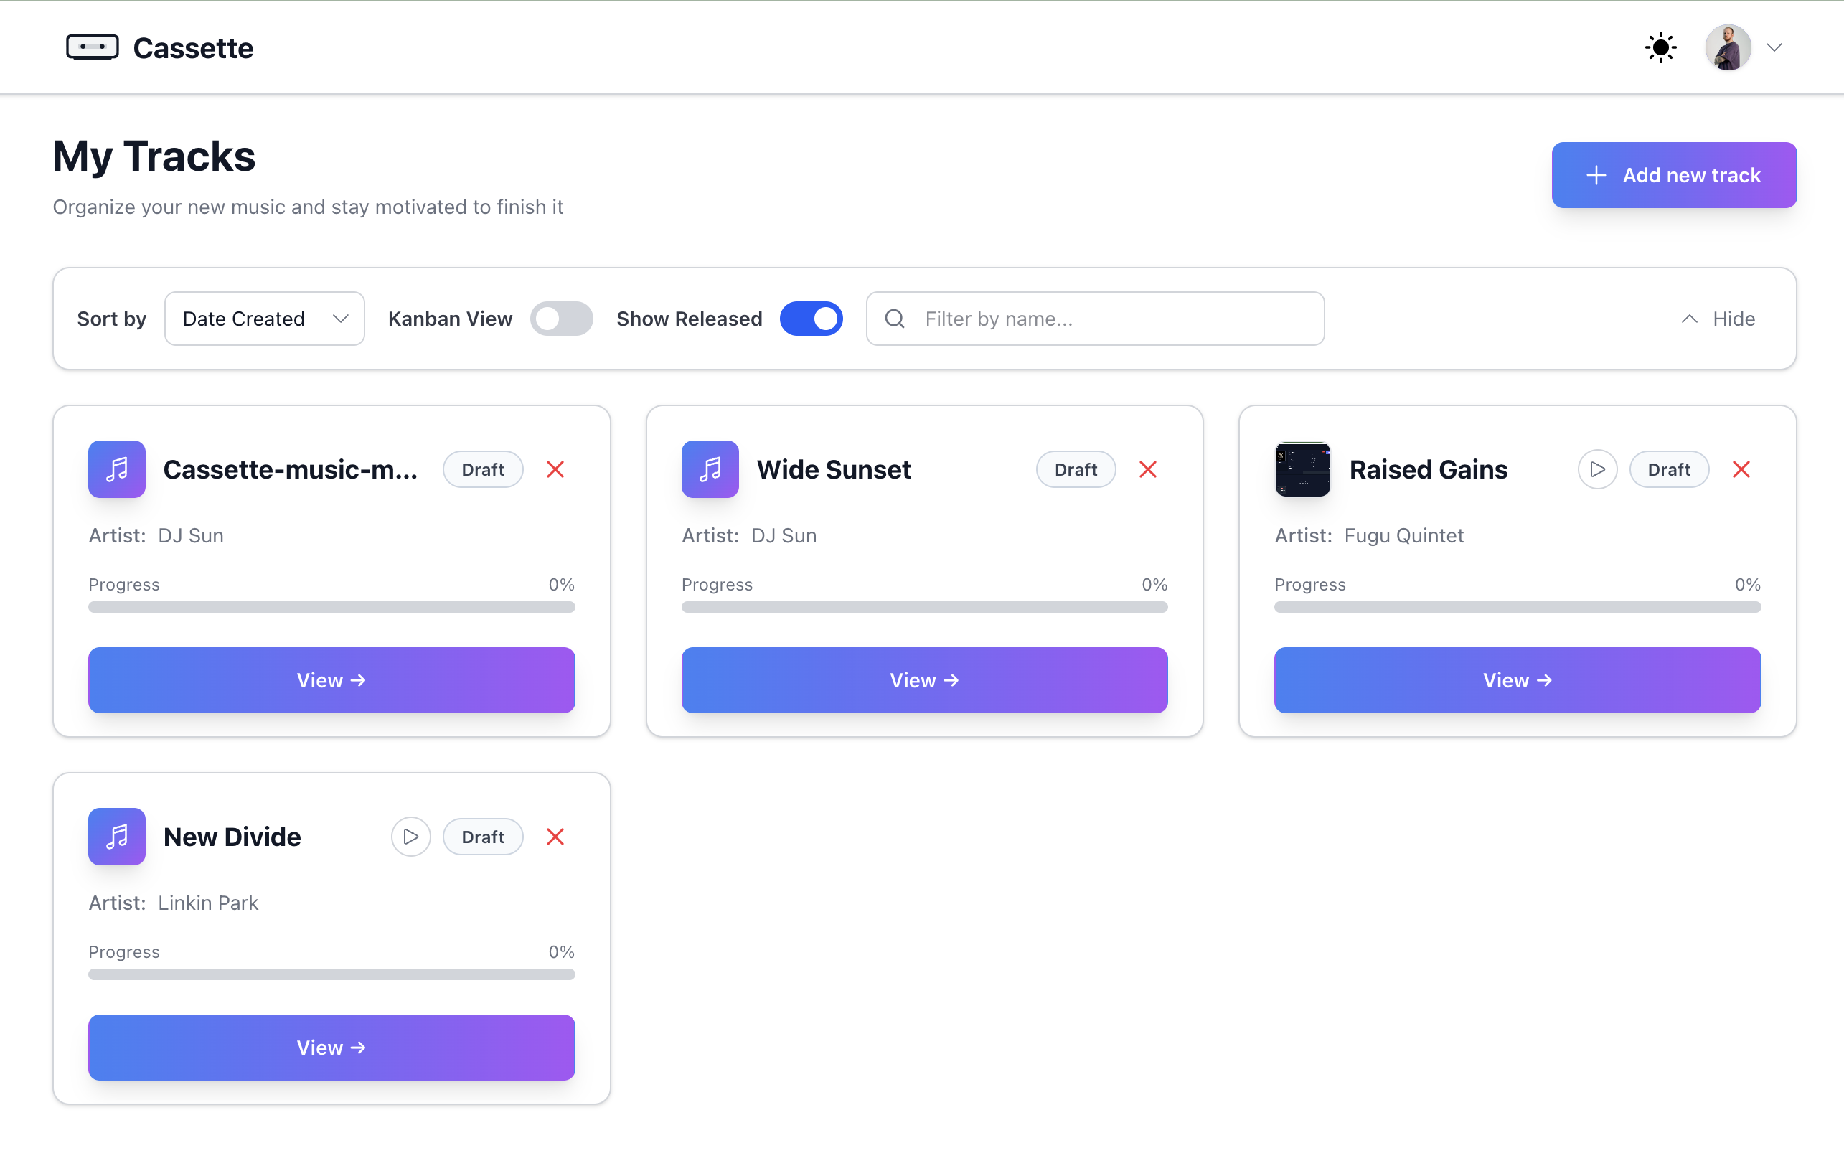Toggle the sun theme icon
Image resolution: width=1844 pixels, height=1171 pixels.
coord(1660,47)
